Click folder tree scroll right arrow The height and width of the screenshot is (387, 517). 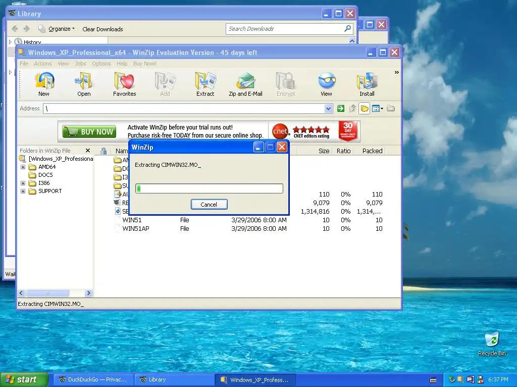point(88,293)
